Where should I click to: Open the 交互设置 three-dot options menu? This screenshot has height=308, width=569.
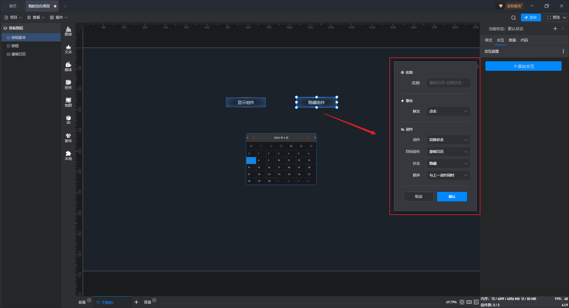click(x=563, y=51)
